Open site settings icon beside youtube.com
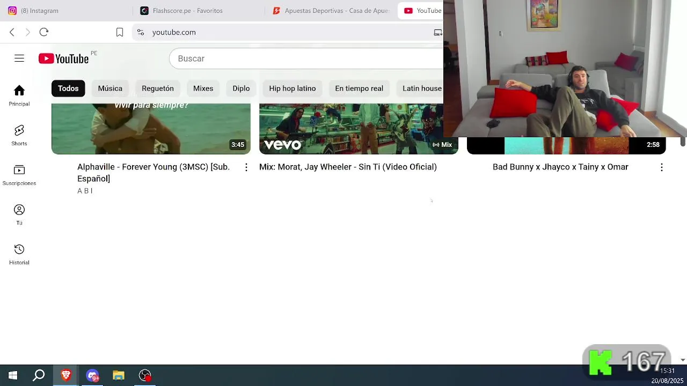687x386 pixels. [x=141, y=32]
